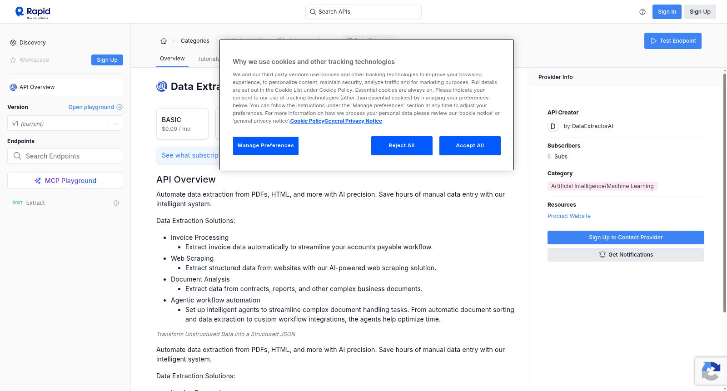Open the Product Website link
This screenshot has height=391, width=727.
[569, 216]
